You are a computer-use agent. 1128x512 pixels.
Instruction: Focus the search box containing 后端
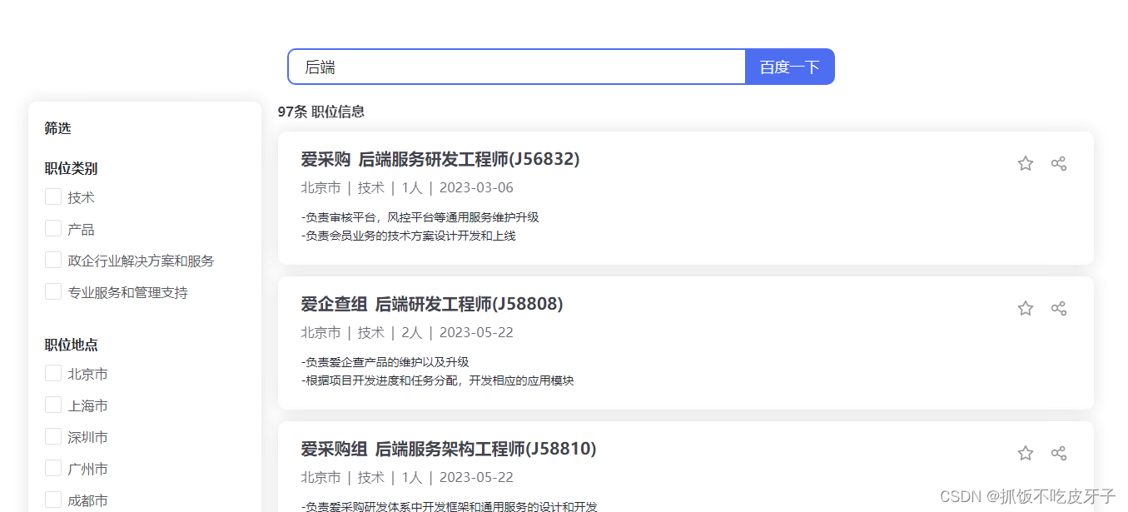(516, 67)
